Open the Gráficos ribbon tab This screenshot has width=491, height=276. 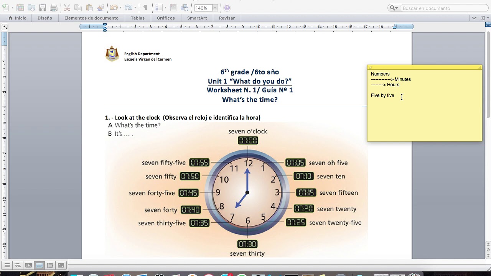tap(166, 18)
